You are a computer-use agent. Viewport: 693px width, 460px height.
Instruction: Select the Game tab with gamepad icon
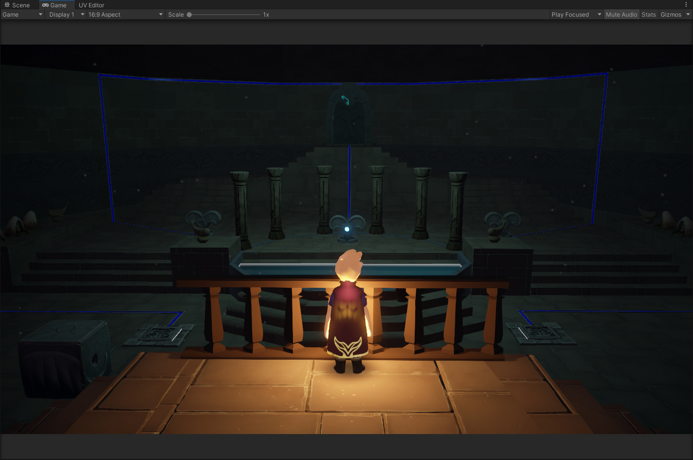coord(54,5)
